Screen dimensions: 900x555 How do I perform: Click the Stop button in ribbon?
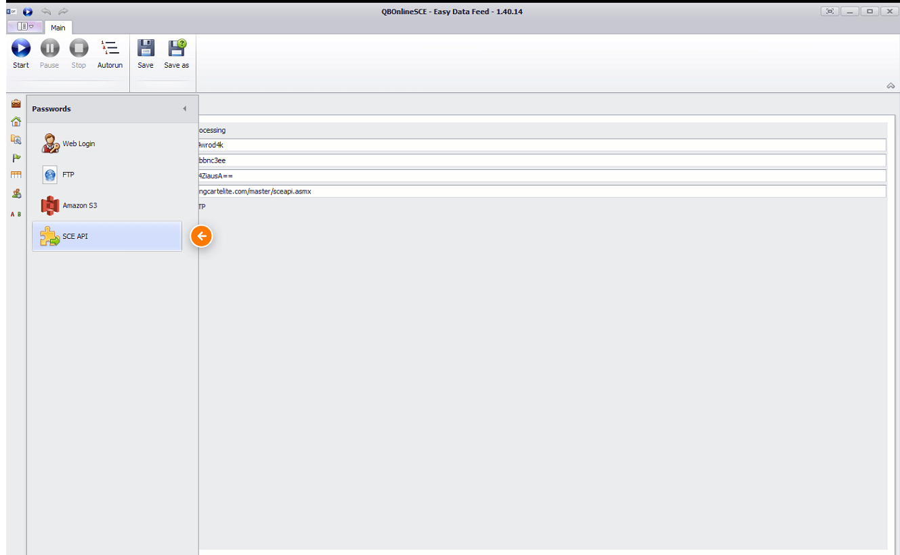(x=79, y=54)
